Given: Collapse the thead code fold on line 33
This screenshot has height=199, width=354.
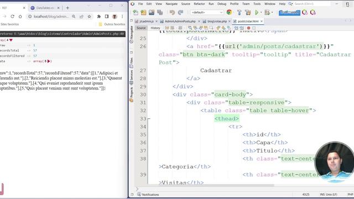Looking at the screenshot, I should pyautogui.click(x=149, y=118).
